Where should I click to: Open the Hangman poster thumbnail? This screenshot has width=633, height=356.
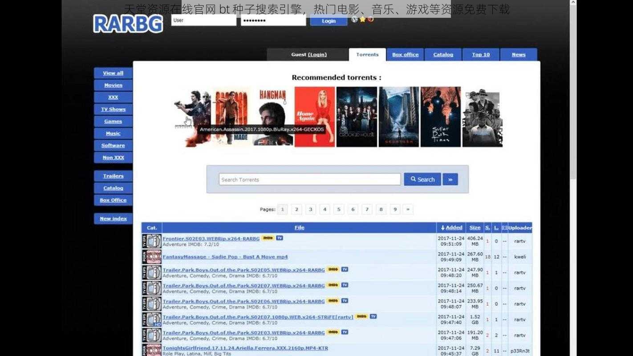(x=273, y=117)
